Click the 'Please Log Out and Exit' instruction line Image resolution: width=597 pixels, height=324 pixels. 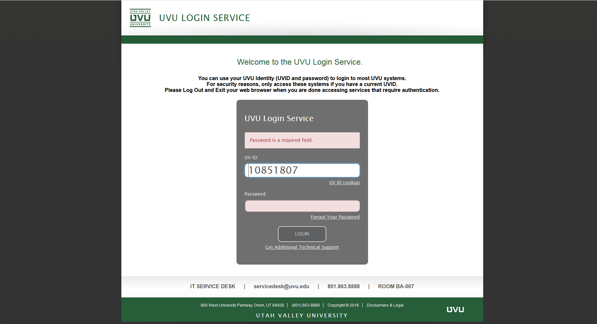(x=302, y=90)
